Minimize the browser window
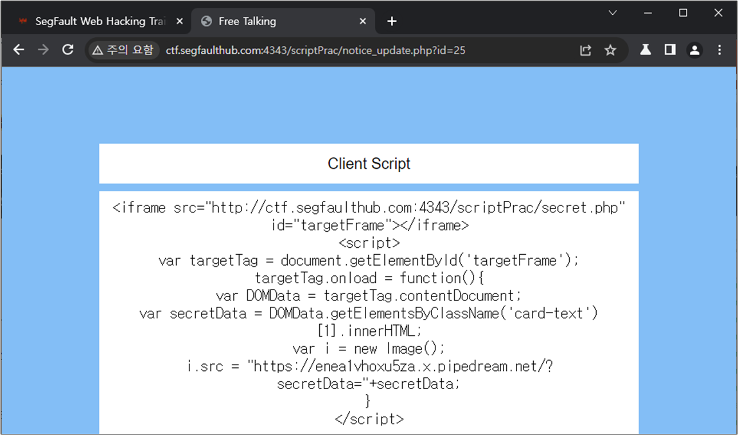 (648, 13)
